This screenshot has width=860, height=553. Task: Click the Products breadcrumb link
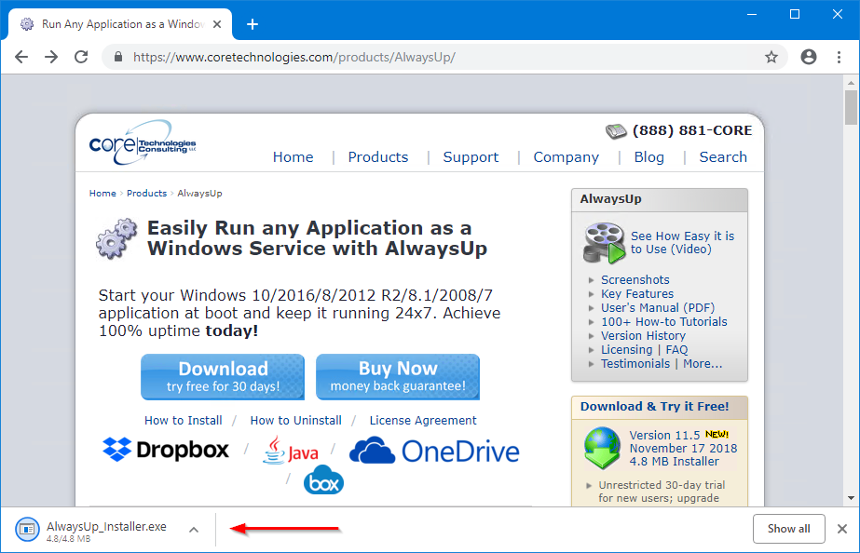(146, 194)
